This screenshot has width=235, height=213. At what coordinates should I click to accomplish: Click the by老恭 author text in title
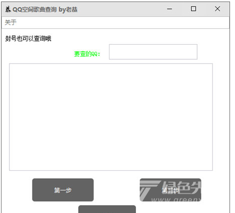(68, 9)
